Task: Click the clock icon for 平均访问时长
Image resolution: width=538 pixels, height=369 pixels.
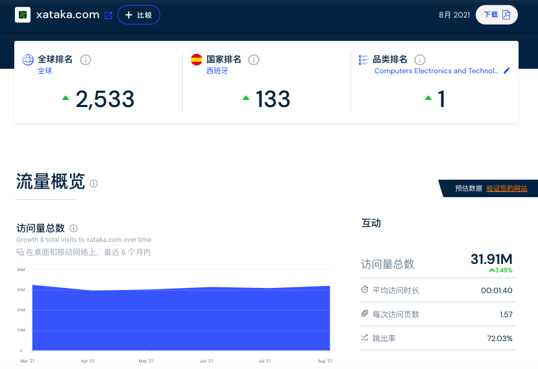Action: point(365,289)
